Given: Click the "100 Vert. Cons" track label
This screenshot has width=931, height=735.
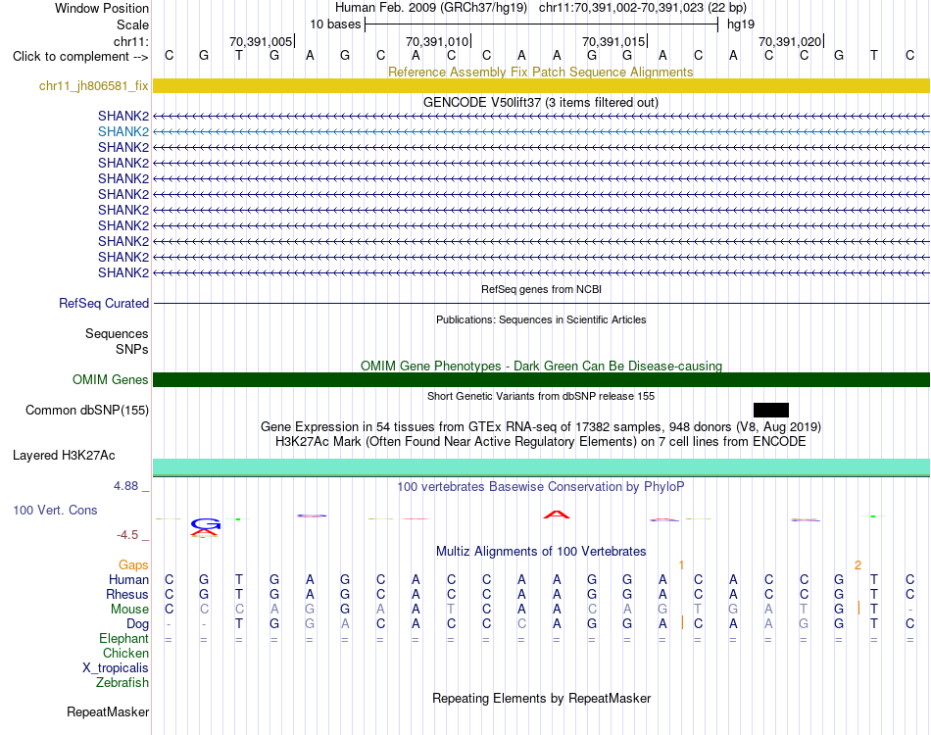Looking at the screenshot, I should click(x=55, y=510).
